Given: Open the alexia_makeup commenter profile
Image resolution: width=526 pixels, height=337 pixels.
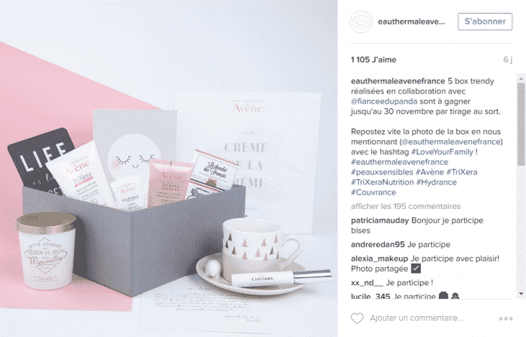Looking at the screenshot, I should (380, 259).
